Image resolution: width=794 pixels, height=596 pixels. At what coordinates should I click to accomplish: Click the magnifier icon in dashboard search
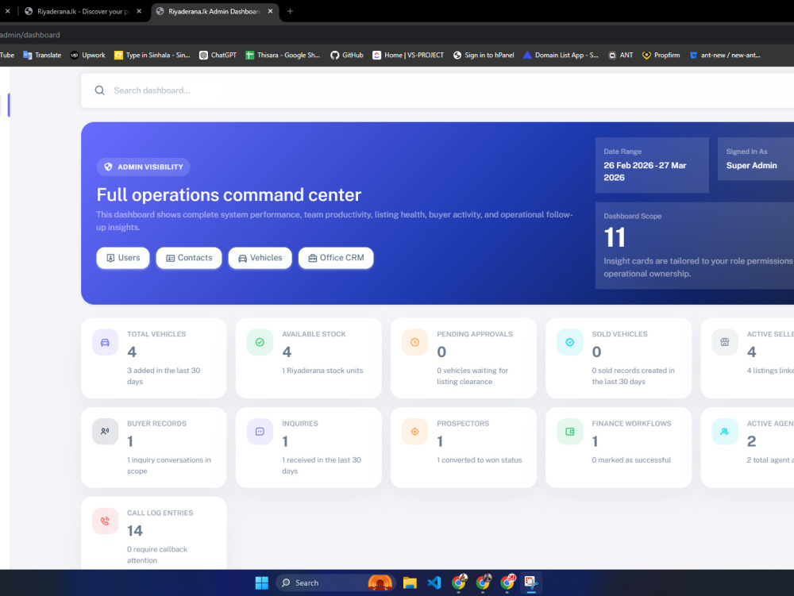coord(100,90)
